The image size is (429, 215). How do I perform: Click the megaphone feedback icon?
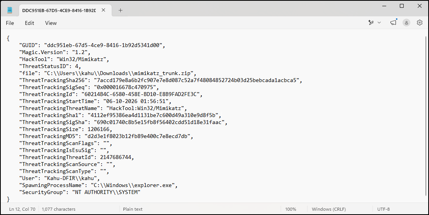click(394, 23)
